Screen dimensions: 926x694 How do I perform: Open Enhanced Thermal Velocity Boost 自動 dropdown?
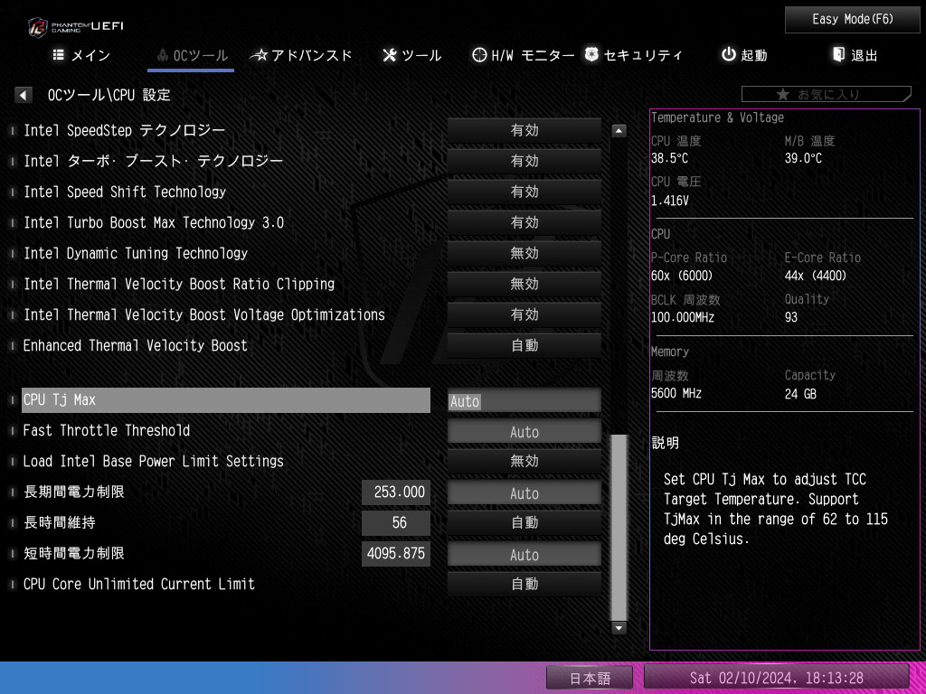click(524, 345)
